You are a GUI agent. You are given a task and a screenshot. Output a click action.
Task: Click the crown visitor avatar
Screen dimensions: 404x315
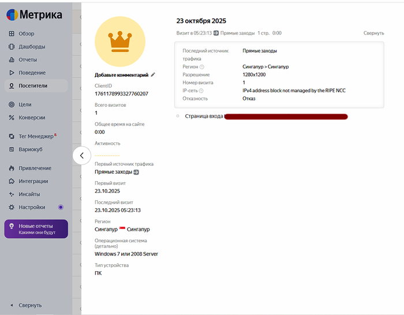click(120, 42)
